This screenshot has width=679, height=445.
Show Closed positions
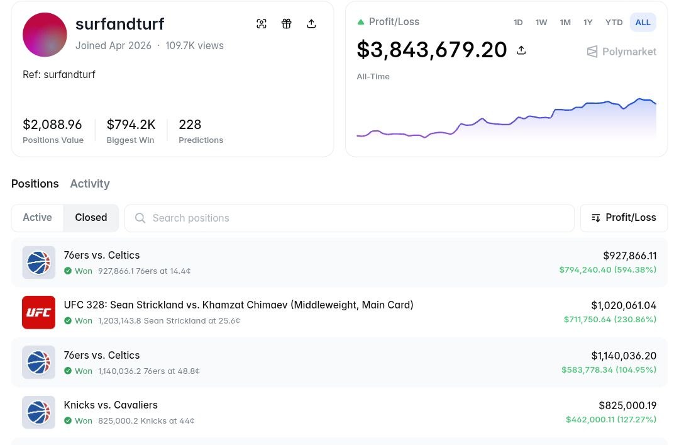coord(91,218)
